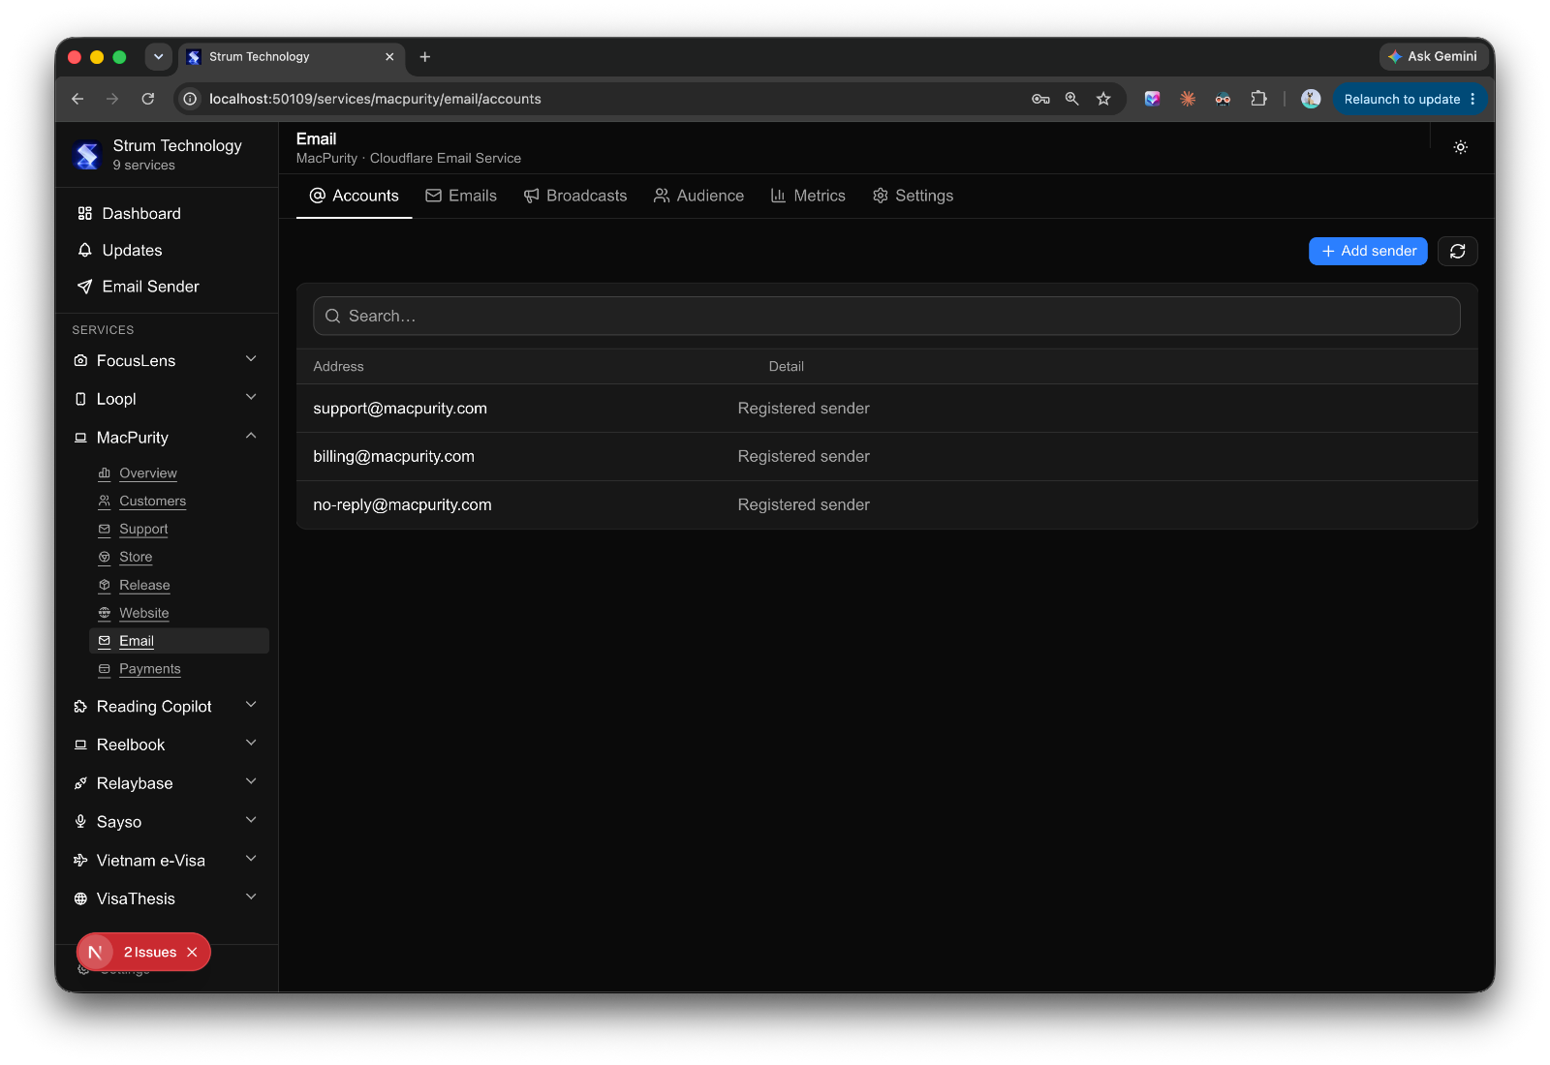Open the browser zoom magnifier icon
Viewport: 1550px width, 1065px height.
point(1072,99)
